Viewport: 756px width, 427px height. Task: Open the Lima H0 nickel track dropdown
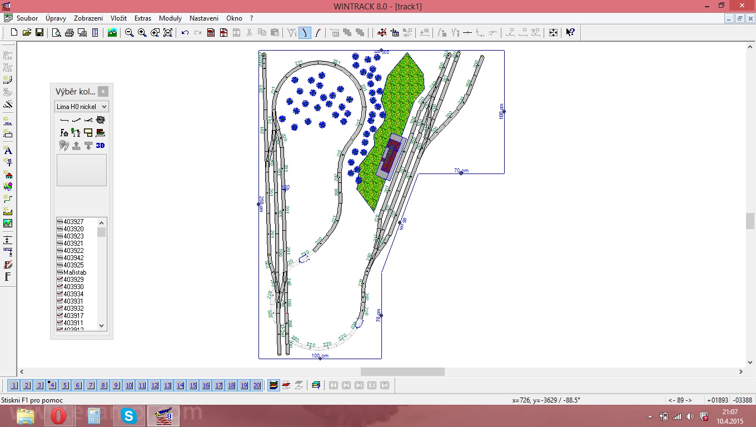click(x=82, y=106)
